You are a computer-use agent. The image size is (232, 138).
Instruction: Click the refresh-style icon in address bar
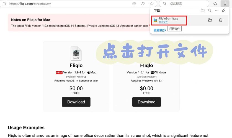[134, 4]
